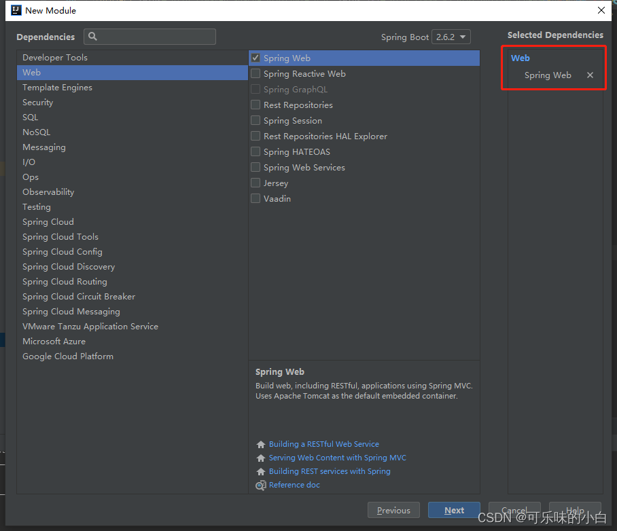Select Spring Cloud Config category
Image resolution: width=617 pixels, height=531 pixels.
coord(133,252)
